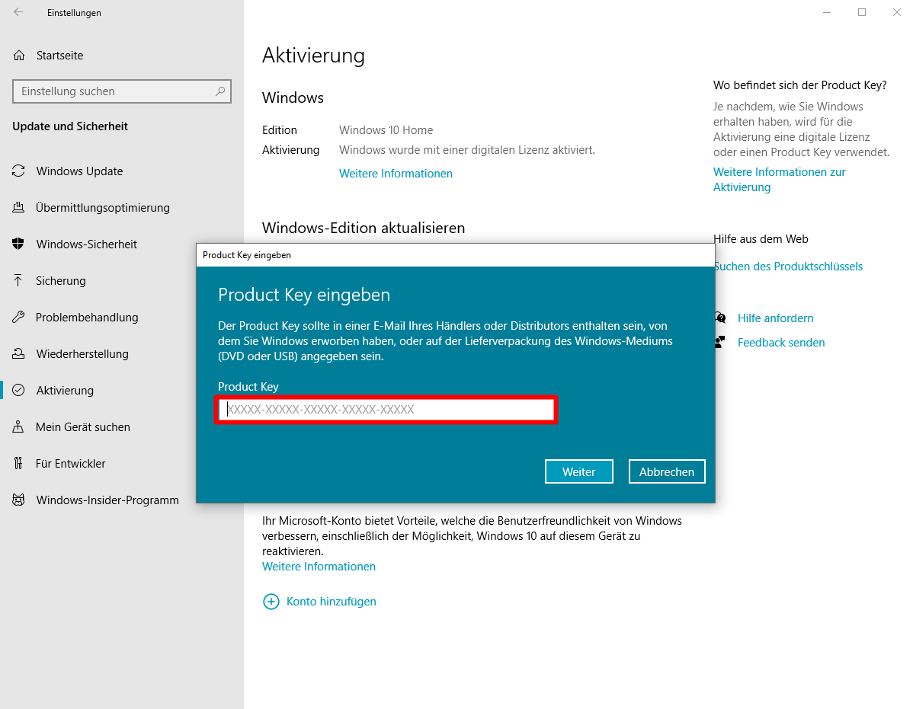
Task: Click the Weiter button in dialog
Action: (578, 471)
